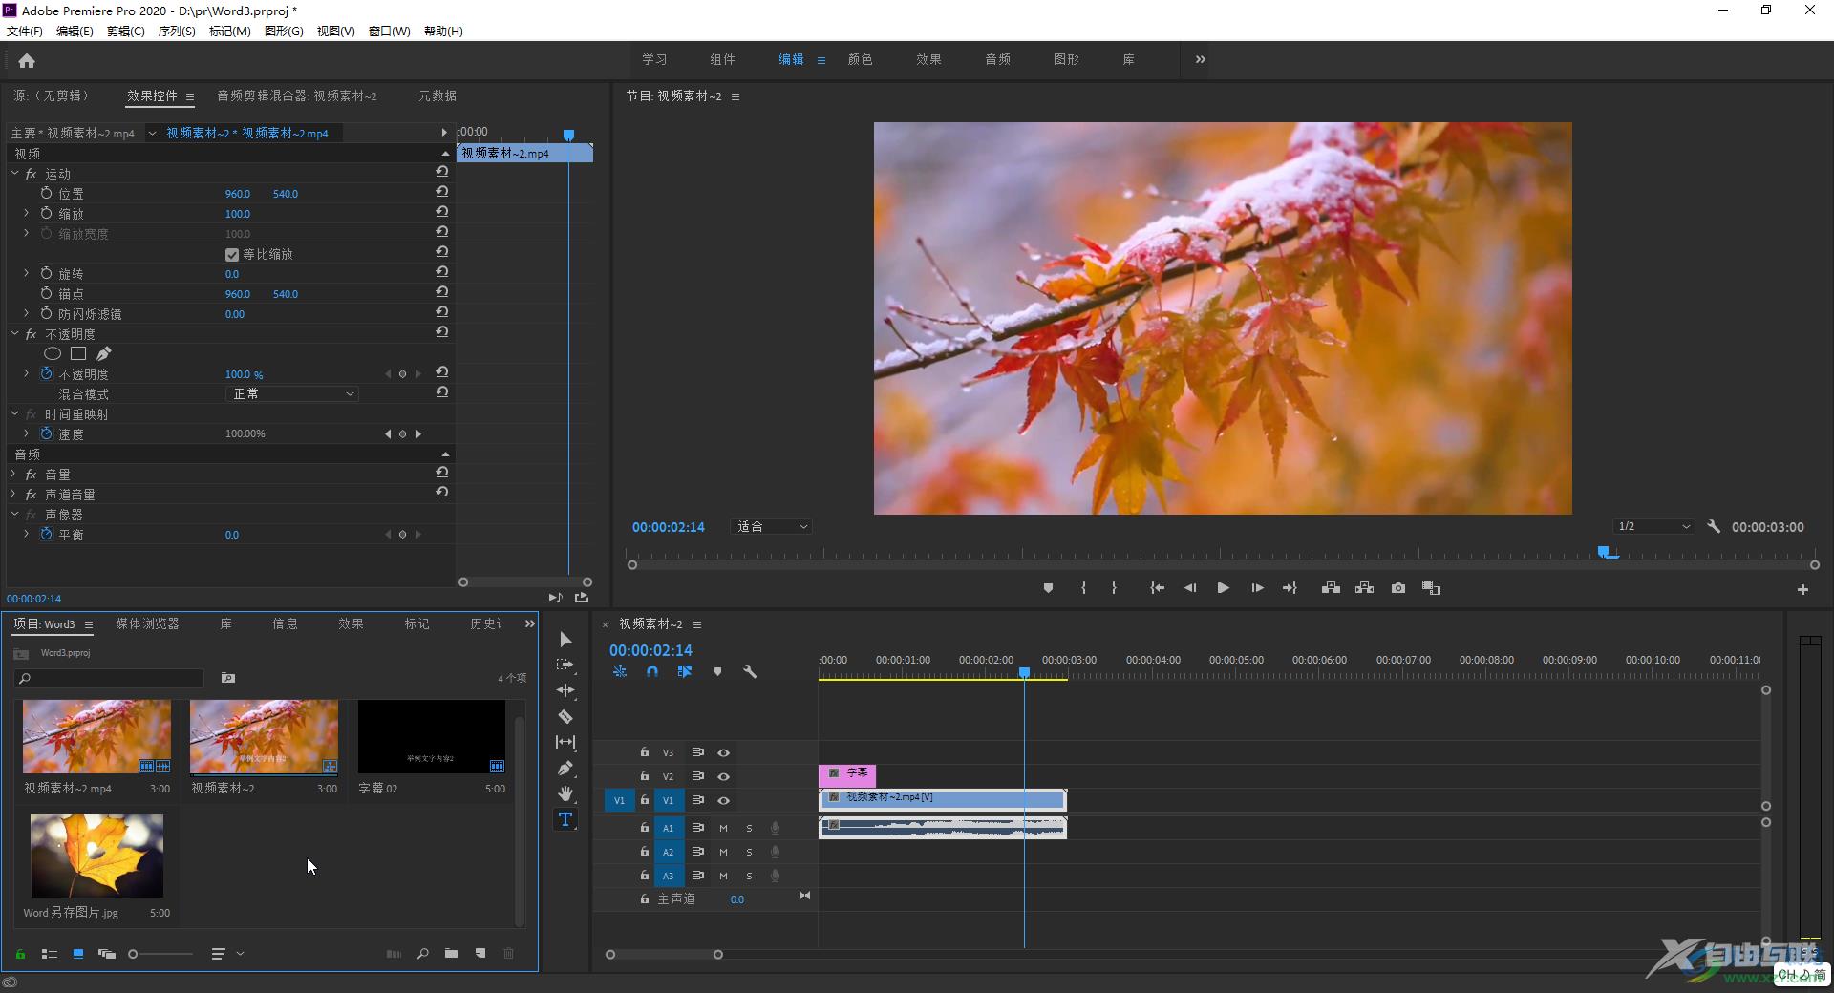Screen dimensions: 1834x993
Task: Open playback resolution 1/2 dropdown
Action: pyautogui.click(x=1653, y=526)
